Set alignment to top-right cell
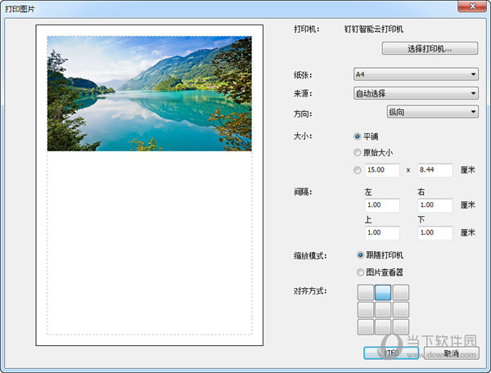Viewport: 491px width, 373px height. (401, 292)
